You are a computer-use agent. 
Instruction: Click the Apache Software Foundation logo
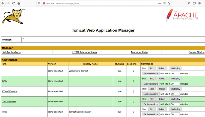pos(182,16)
